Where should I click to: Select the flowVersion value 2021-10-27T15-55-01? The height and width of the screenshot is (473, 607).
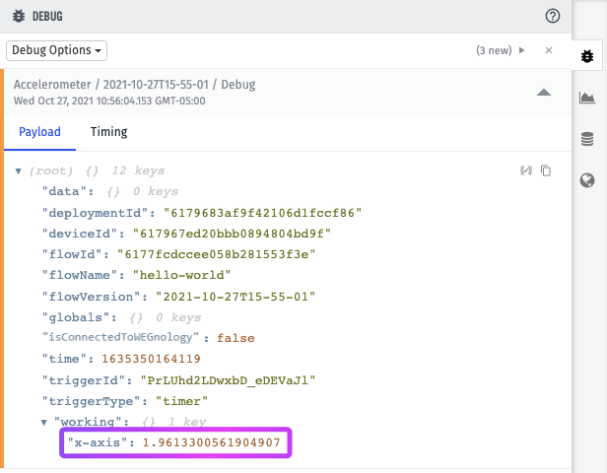tap(236, 297)
